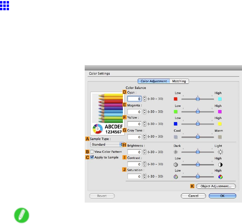Focus the Contrast value input field
The height and width of the screenshot is (224, 242).
[134, 164]
